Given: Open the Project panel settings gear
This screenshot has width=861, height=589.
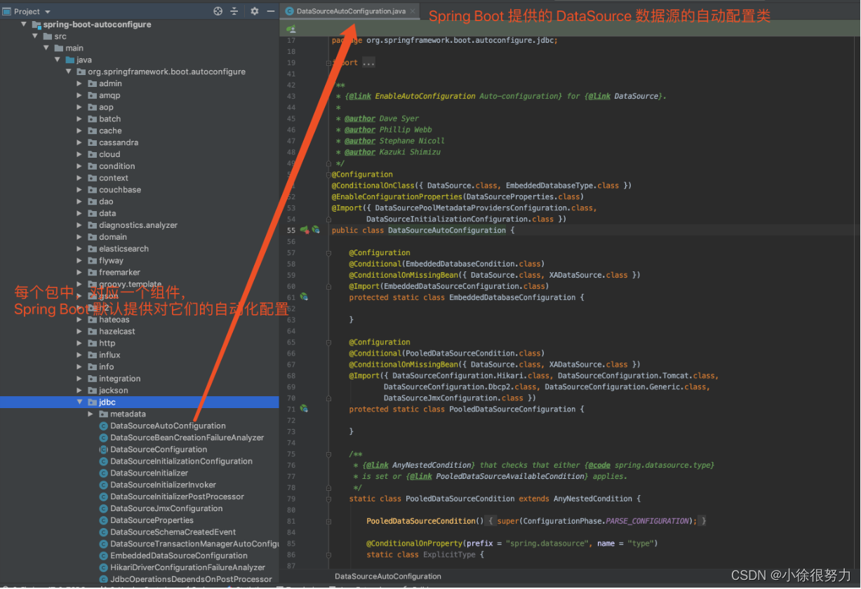Looking at the screenshot, I should (253, 11).
